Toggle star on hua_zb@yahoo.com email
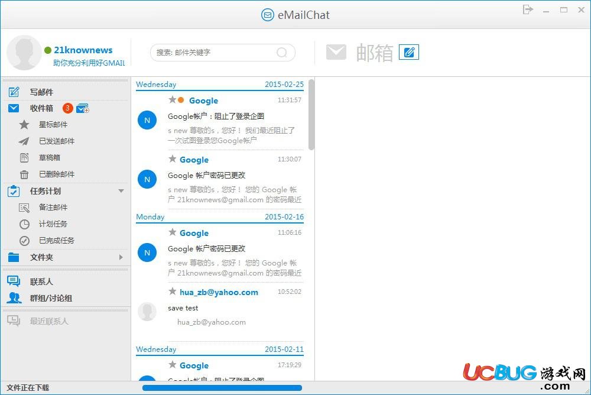Image resolution: width=591 pixels, height=395 pixels. pos(172,292)
